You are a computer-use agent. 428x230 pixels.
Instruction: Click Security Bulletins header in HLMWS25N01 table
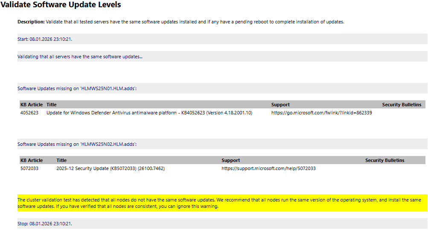tap(402, 105)
